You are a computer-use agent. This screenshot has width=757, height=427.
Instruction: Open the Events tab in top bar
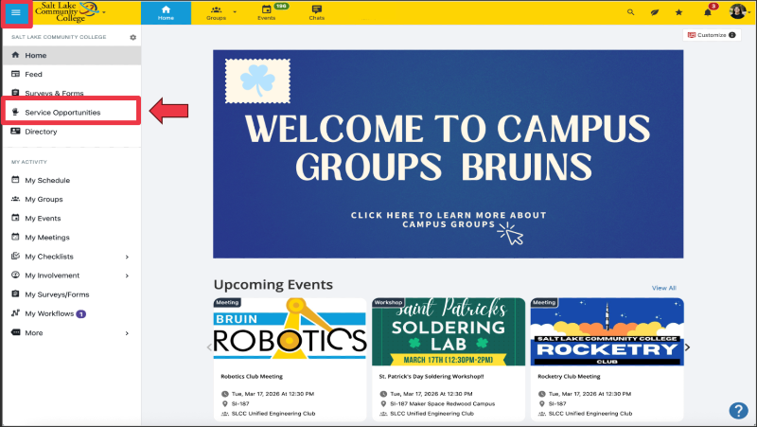point(267,12)
